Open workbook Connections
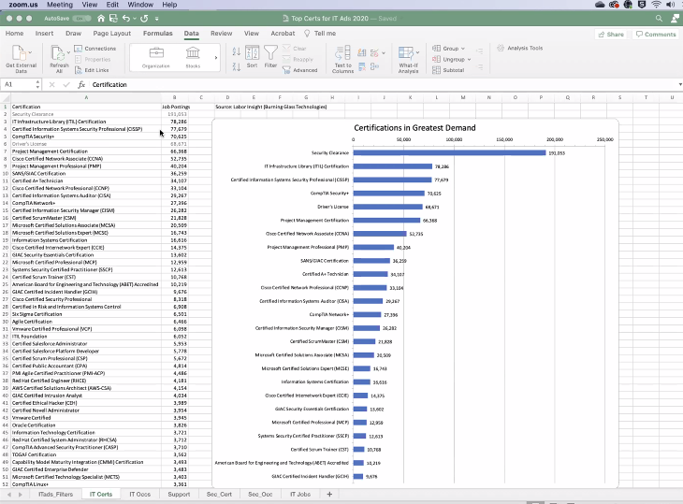The width and height of the screenshot is (683, 504). point(94,49)
